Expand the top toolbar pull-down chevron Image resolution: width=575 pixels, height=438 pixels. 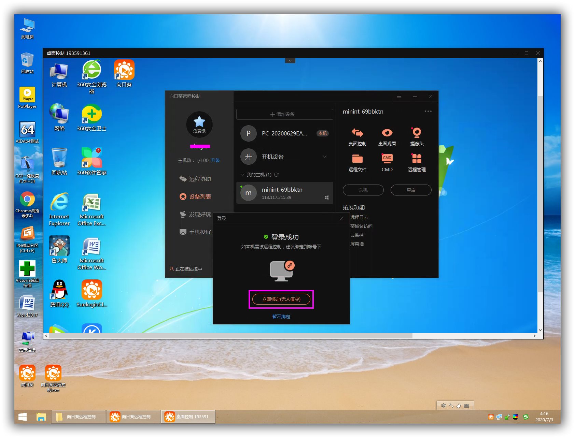coord(290,61)
